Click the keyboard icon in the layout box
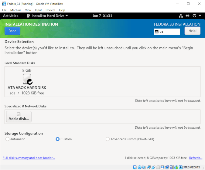Screen dimensions: 205x170 click(x=157, y=32)
